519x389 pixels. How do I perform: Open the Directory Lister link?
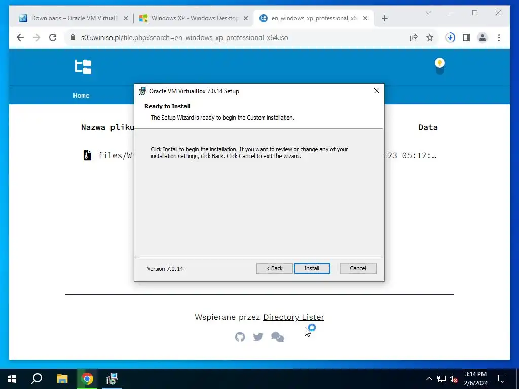point(293,317)
